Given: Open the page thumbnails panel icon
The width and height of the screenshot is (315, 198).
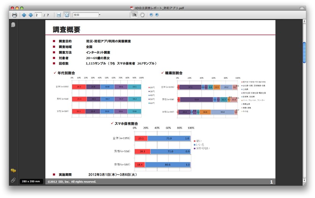Looking at the screenshot, I should pos(13,25).
